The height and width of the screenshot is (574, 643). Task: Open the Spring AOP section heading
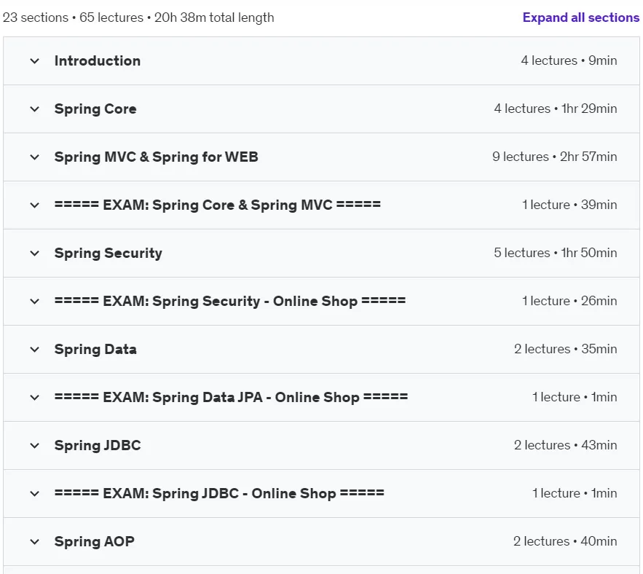95,541
